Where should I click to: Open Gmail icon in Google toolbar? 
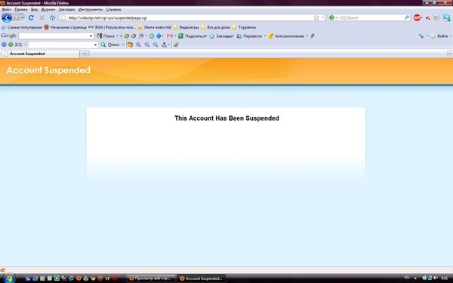click(170, 36)
